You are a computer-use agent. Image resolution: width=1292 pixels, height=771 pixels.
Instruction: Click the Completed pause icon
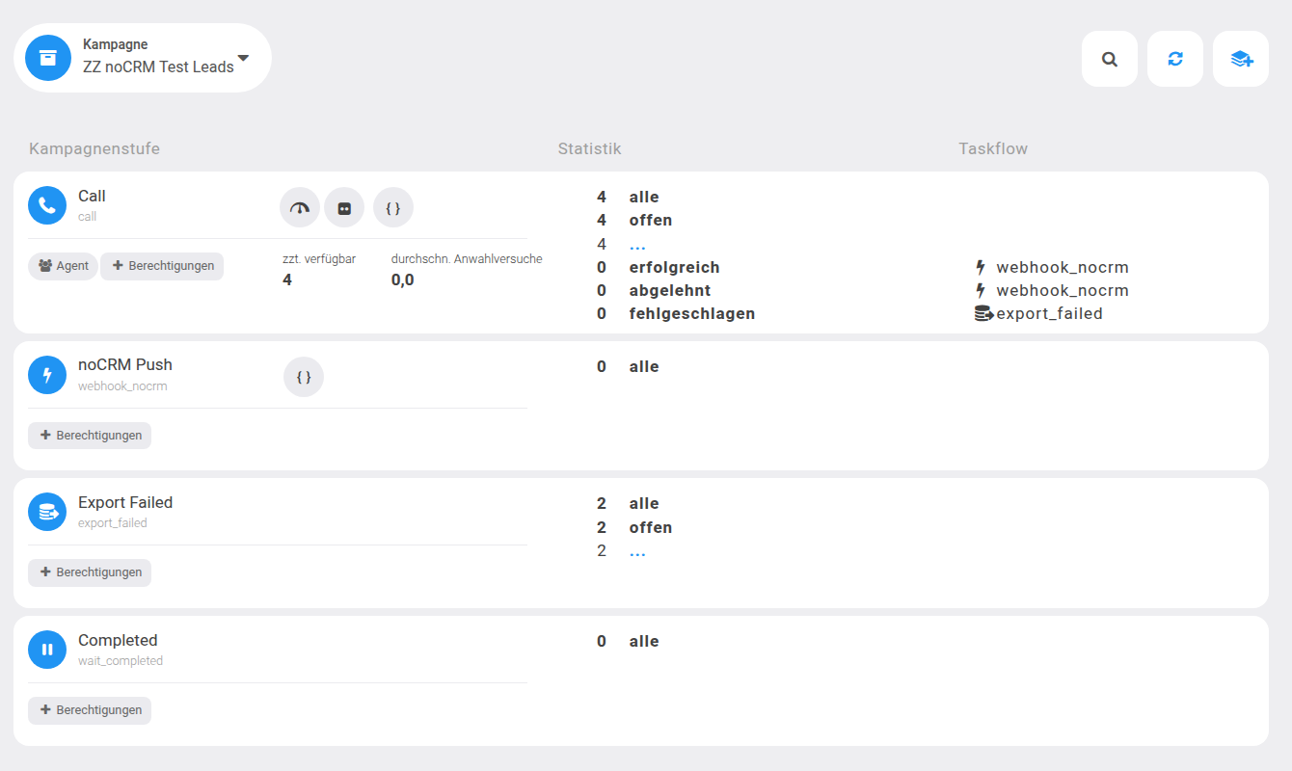click(47, 650)
